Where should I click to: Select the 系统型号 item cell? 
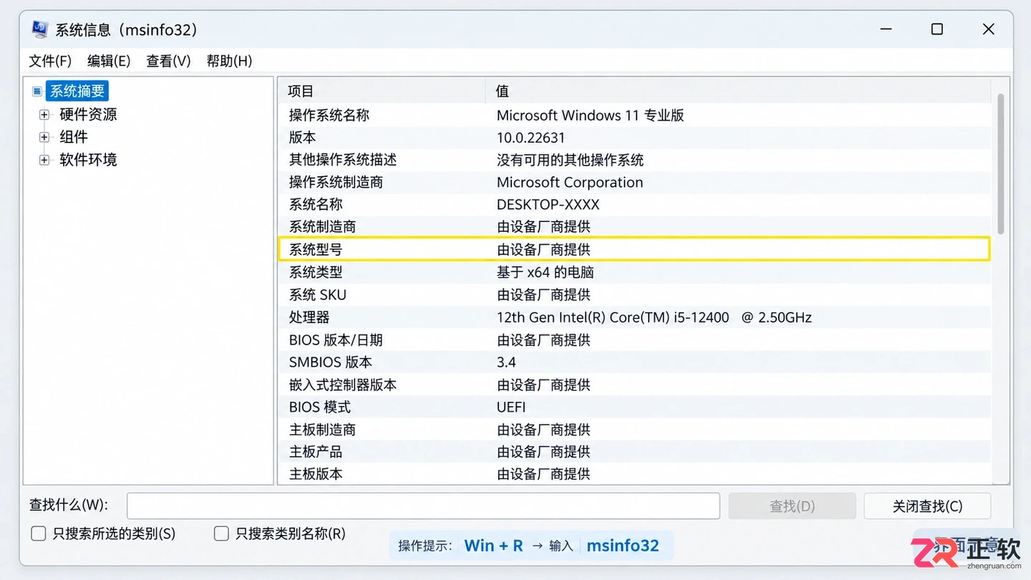[x=316, y=249]
